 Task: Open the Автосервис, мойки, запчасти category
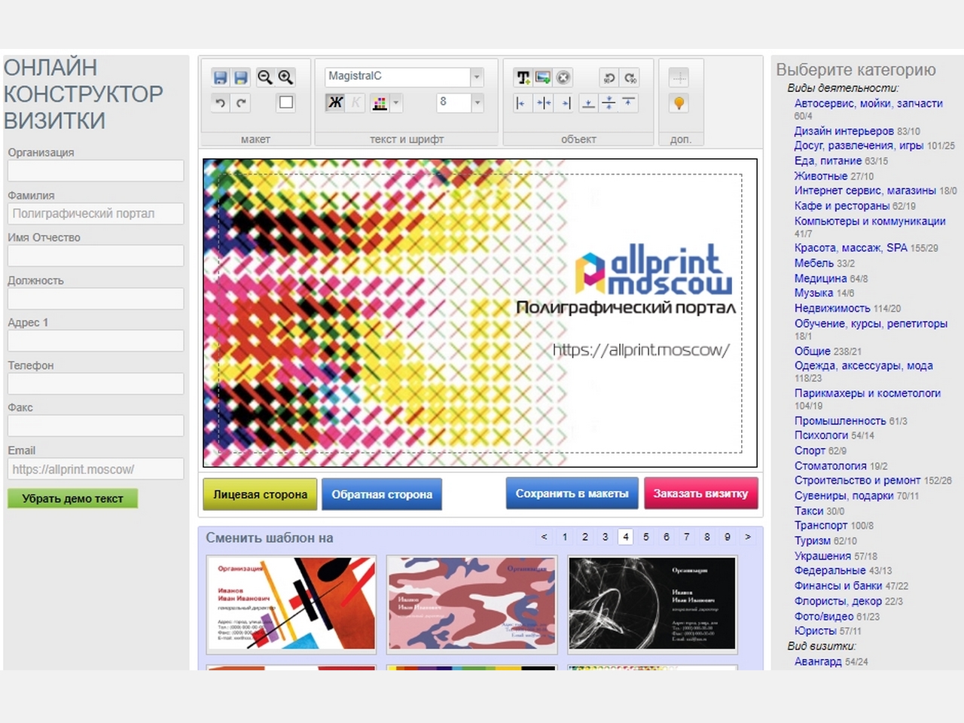(x=868, y=103)
